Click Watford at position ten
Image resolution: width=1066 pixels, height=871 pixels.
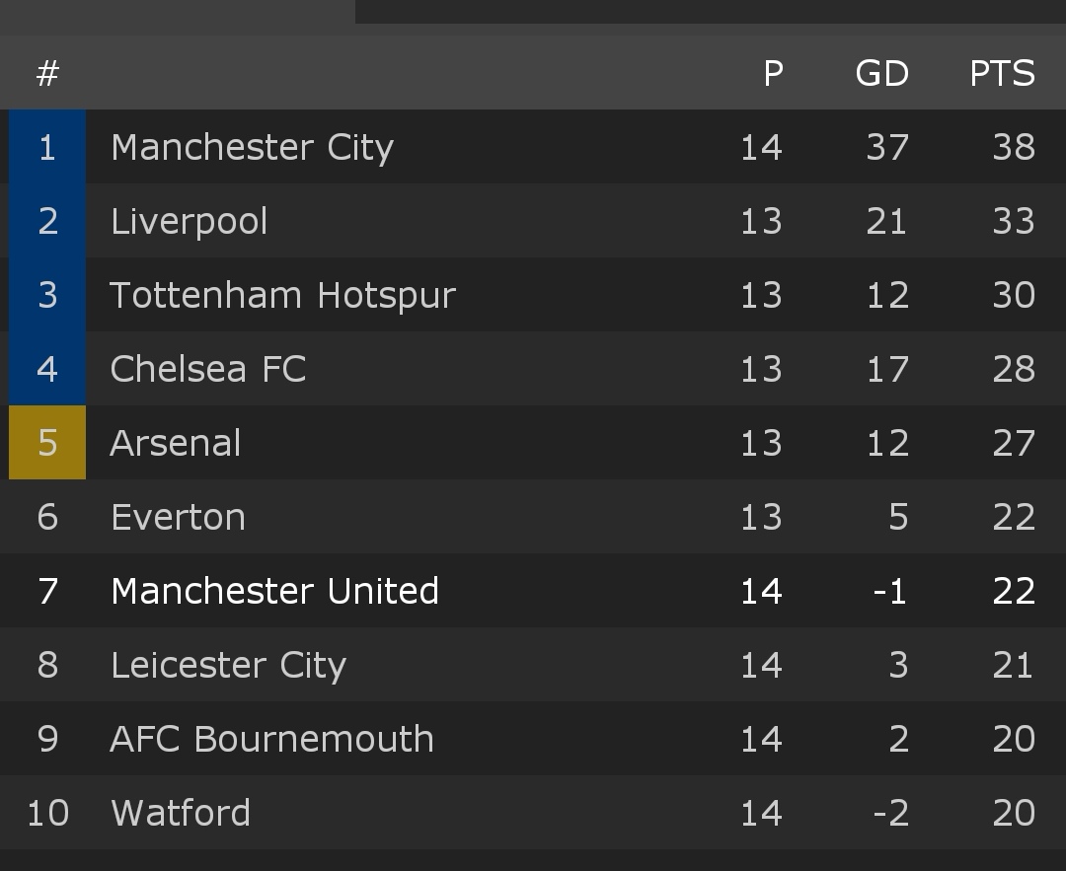pos(533,813)
